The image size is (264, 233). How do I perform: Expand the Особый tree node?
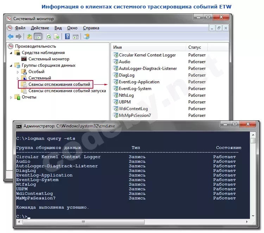click(x=18, y=72)
